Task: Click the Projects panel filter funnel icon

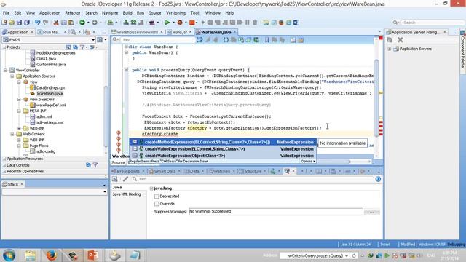Action: click(82, 47)
